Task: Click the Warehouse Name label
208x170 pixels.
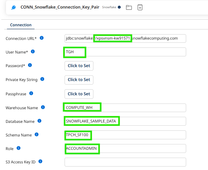Action: coord(22,108)
